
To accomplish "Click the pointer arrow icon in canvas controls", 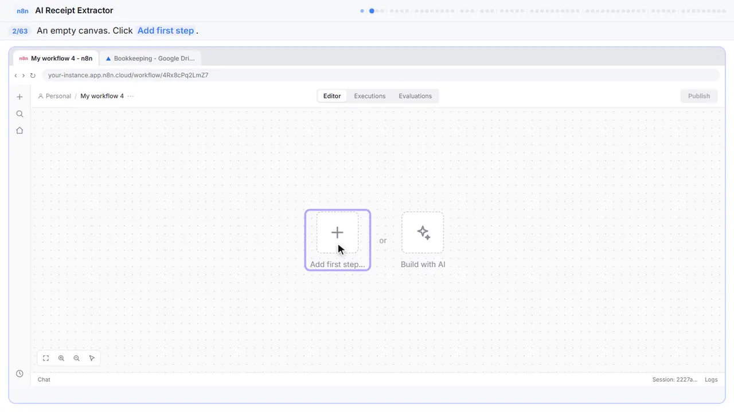I will coord(92,358).
